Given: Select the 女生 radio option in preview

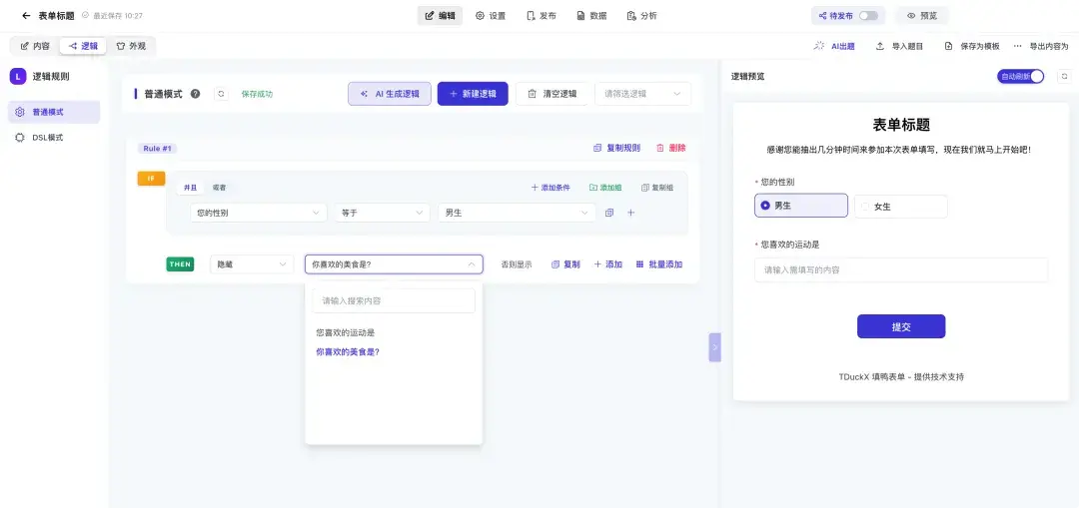Looking at the screenshot, I should (x=901, y=207).
